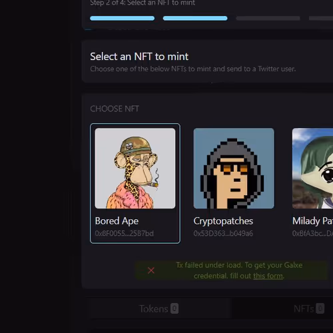Click the Milady title text
The image size is (333, 333).
[312, 221]
